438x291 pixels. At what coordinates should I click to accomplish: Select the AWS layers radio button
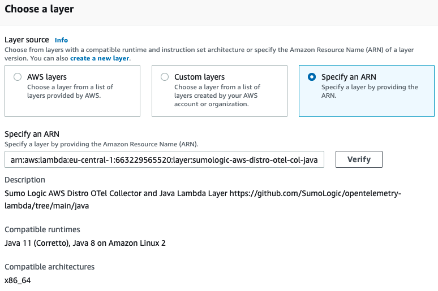18,77
